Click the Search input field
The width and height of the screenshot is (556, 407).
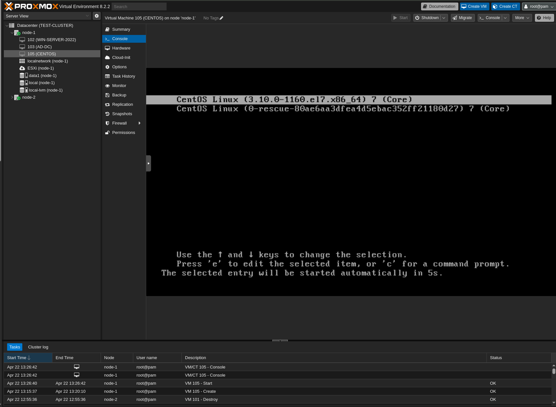[x=139, y=6]
